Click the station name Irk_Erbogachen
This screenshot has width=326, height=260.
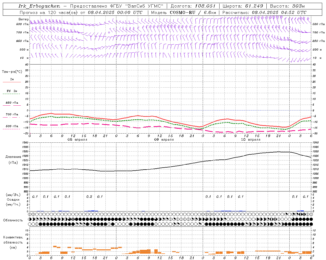[39, 6]
